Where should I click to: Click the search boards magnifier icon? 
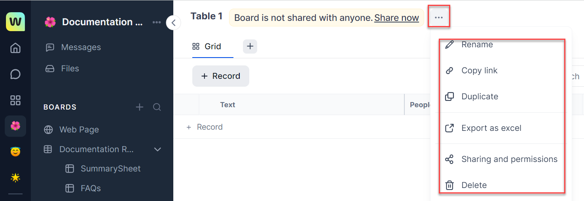point(157,107)
